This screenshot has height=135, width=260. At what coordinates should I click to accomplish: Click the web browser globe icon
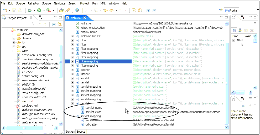[x=77, y=11]
